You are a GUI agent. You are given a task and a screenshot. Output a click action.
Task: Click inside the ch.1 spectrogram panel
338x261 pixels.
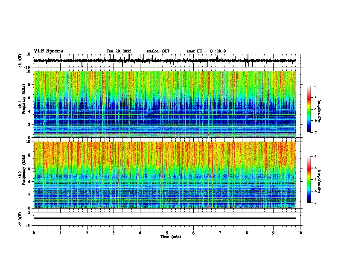tap(165, 104)
